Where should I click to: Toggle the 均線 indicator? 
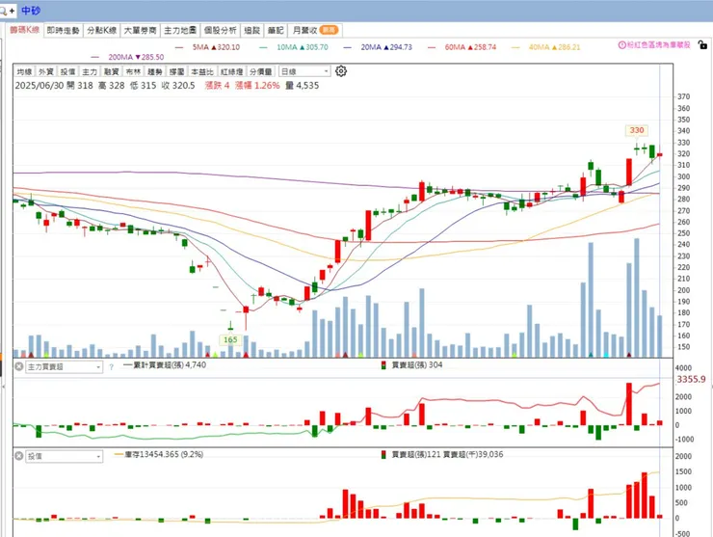click(x=24, y=71)
